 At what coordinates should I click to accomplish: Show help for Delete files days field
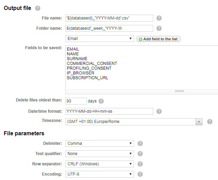pyautogui.click(x=101, y=101)
